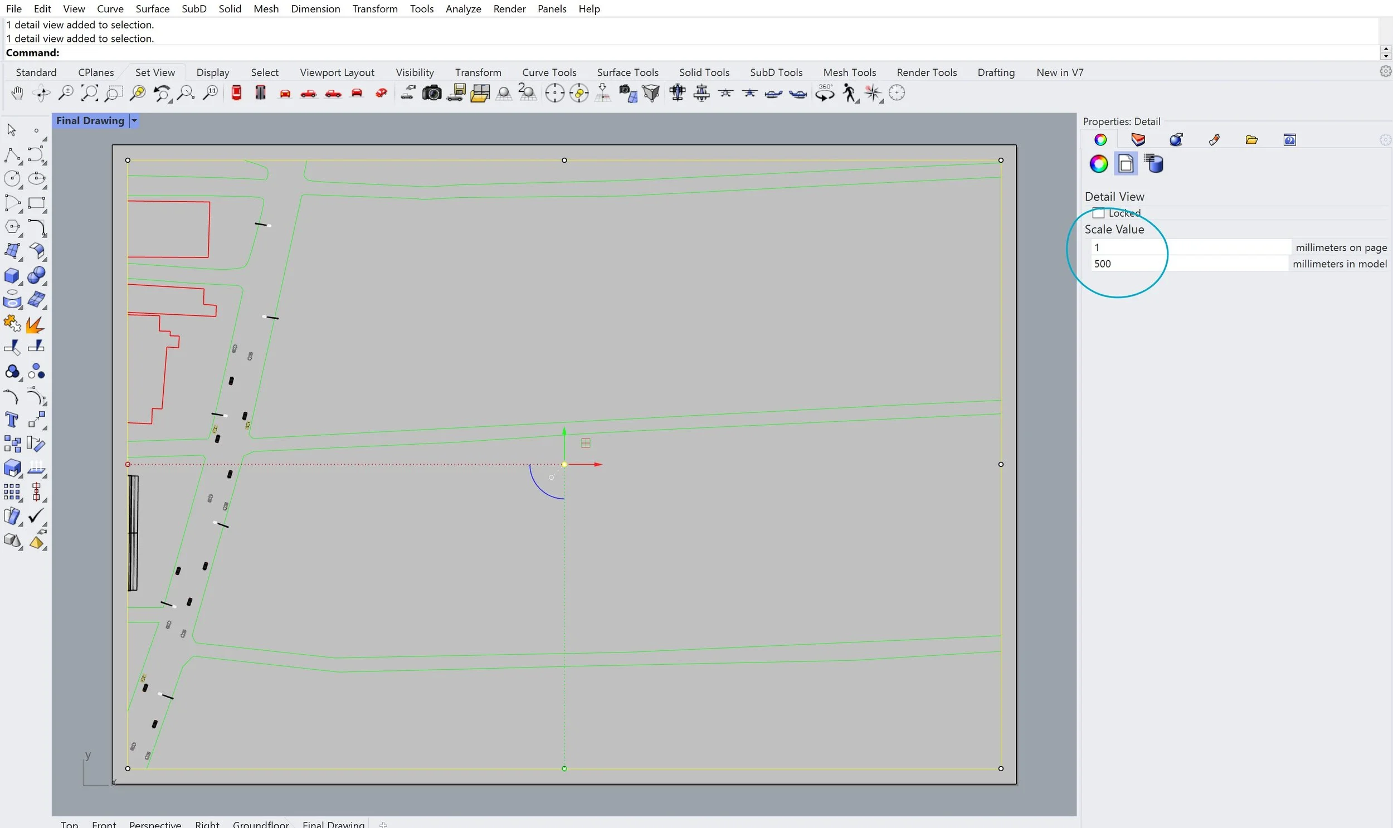
Task: Add new layout with plus tab
Action: pos(383,824)
